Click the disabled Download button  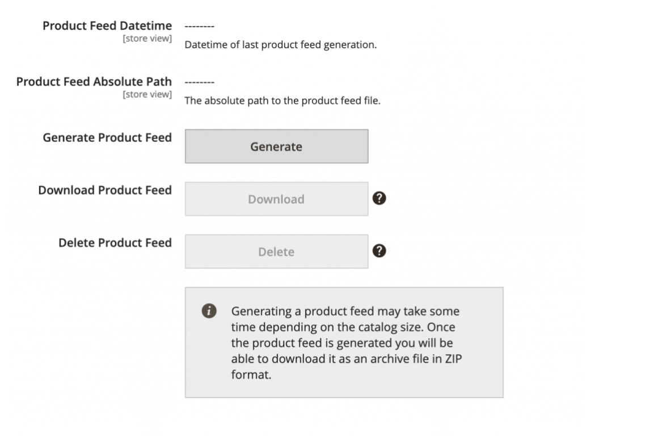tap(276, 199)
